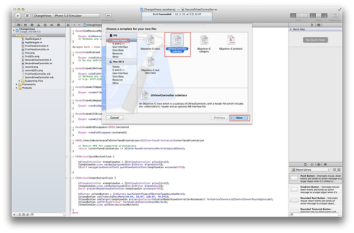The image size is (354, 233).
Task: Select iOS Core Data category
Action: pos(118,50)
